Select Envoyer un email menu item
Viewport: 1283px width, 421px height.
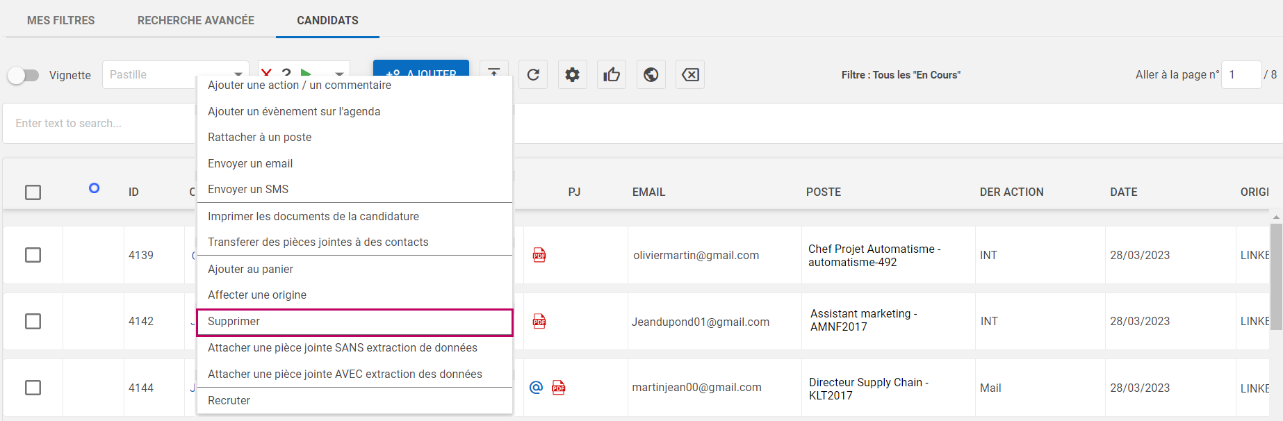250,163
